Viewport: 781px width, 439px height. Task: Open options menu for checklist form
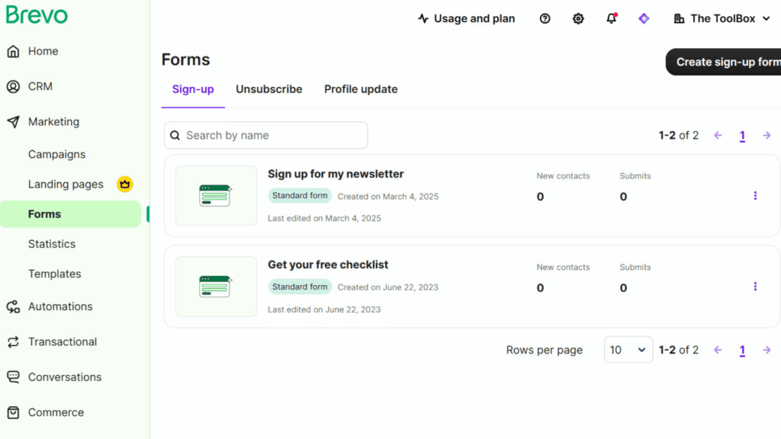click(755, 287)
